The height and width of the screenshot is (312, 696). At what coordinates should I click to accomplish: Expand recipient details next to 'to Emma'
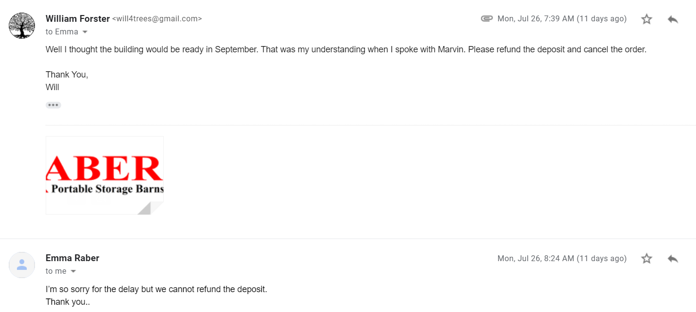pyautogui.click(x=85, y=32)
